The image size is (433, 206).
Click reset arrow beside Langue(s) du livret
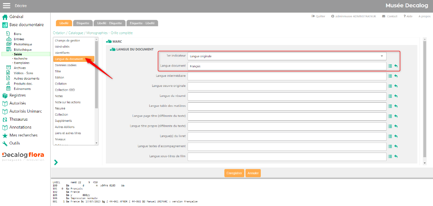[396, 136]
